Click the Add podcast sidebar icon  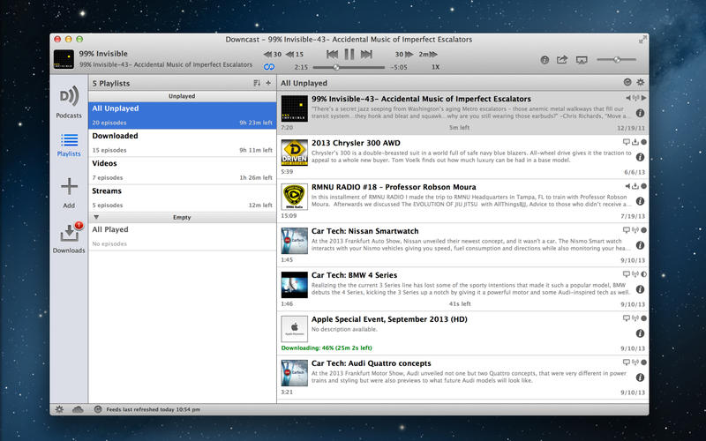coord(69,192)
